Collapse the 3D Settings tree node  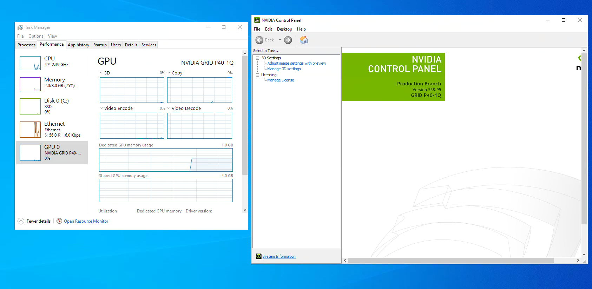(x=257, y=58)
